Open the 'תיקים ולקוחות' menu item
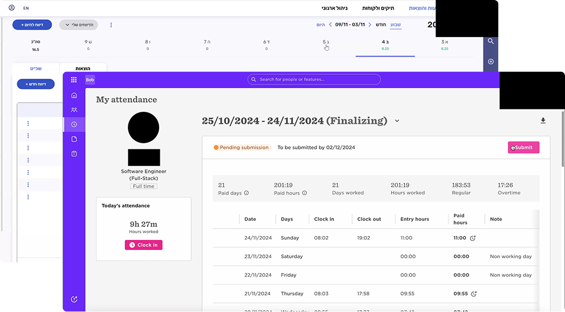 pyautogui.click(x=379, y=9)
